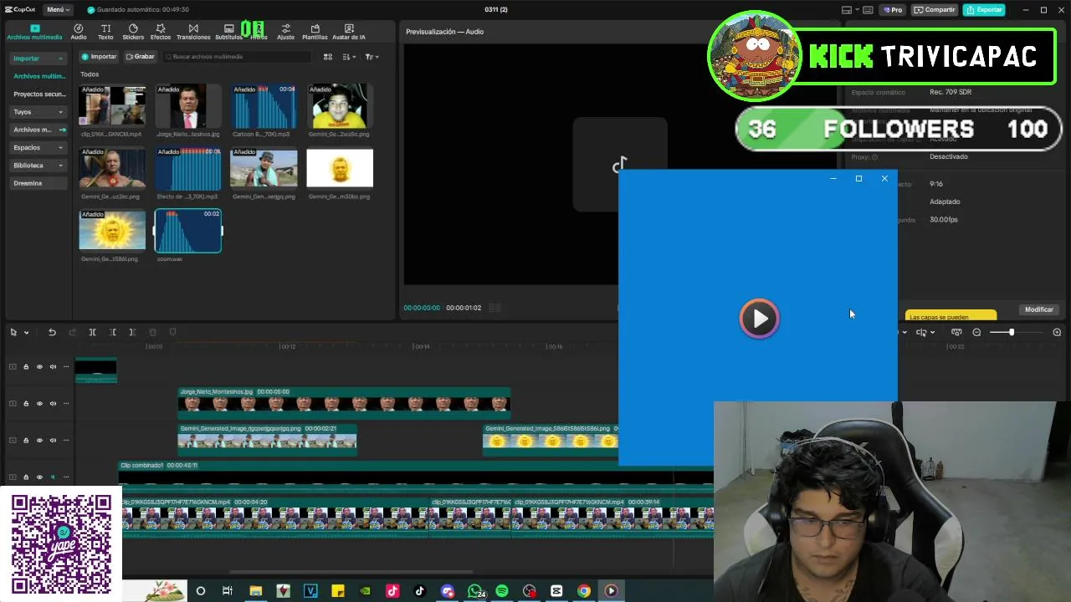Open the Audio media category

click(x=78, y=32)
